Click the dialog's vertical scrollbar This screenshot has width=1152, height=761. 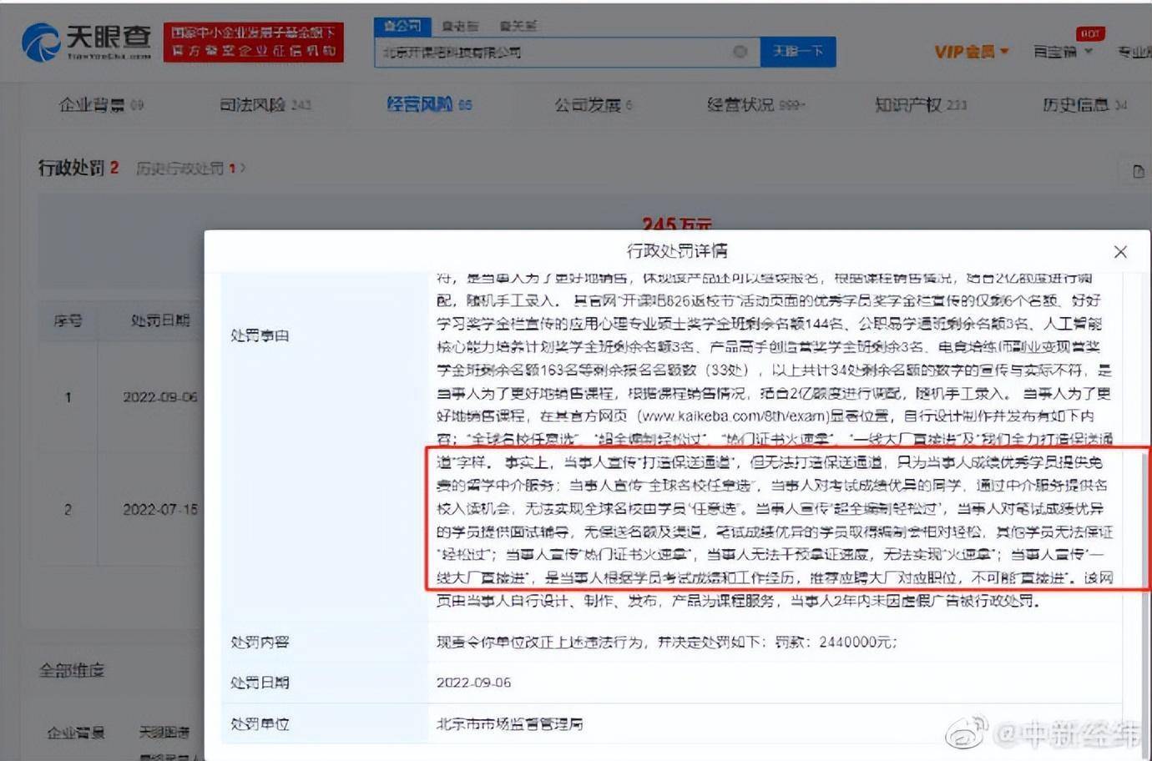pyautogui.click(x=1143, y=517)
